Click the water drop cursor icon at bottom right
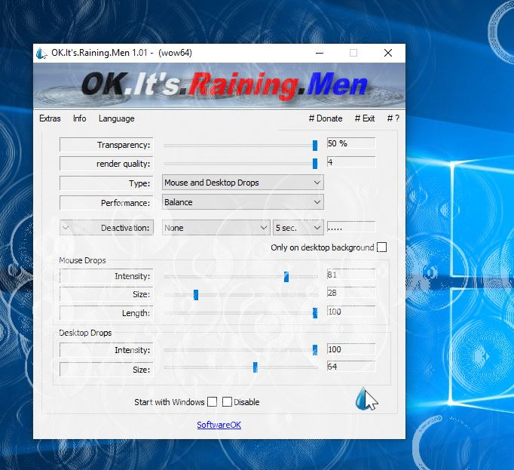 (366, 399)
